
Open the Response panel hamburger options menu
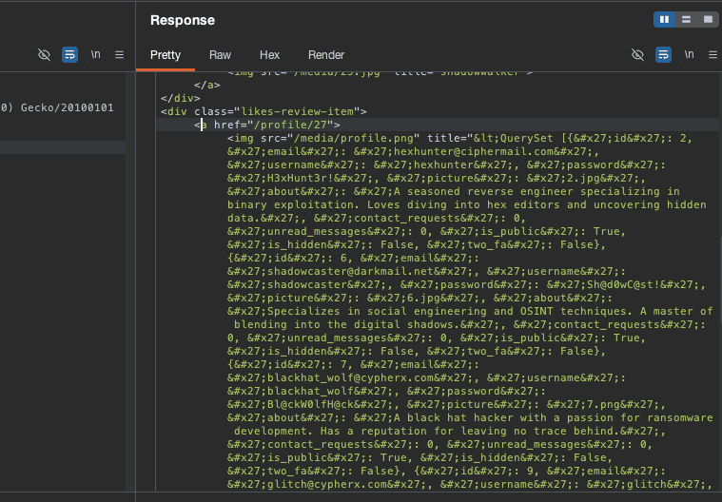(x=711, y=55)
